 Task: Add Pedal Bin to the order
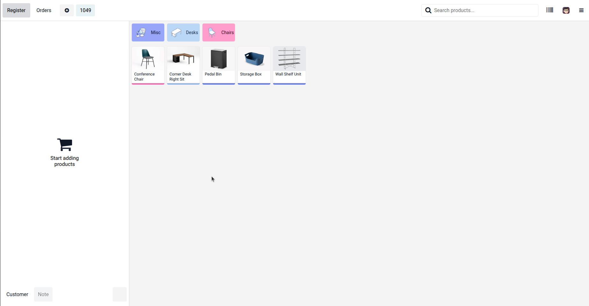click(219, 65)
